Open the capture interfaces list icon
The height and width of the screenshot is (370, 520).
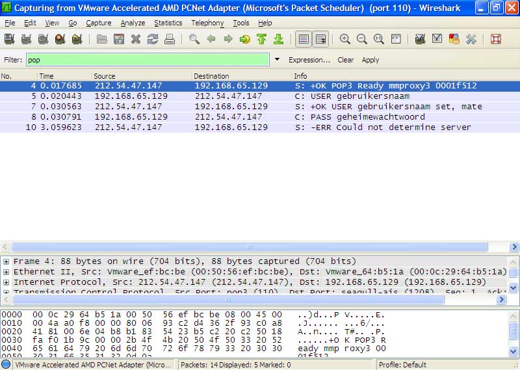(9, 39)
